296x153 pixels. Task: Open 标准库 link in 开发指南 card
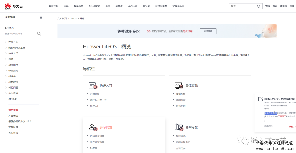[94, 148]
